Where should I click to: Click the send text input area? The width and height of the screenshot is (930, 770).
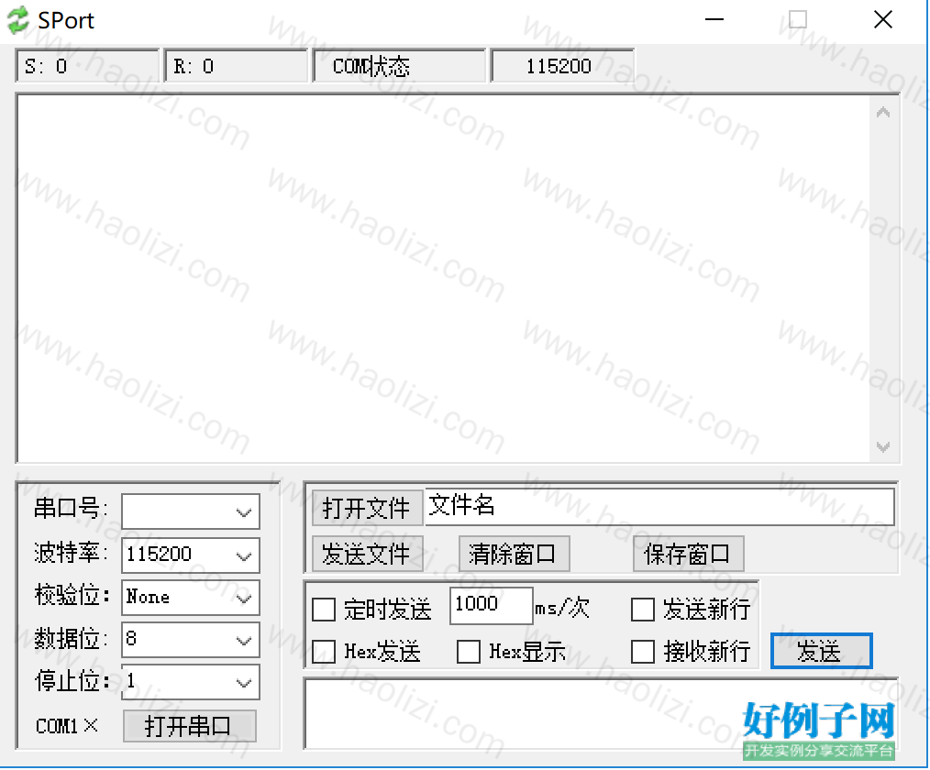tap(600, 714)
